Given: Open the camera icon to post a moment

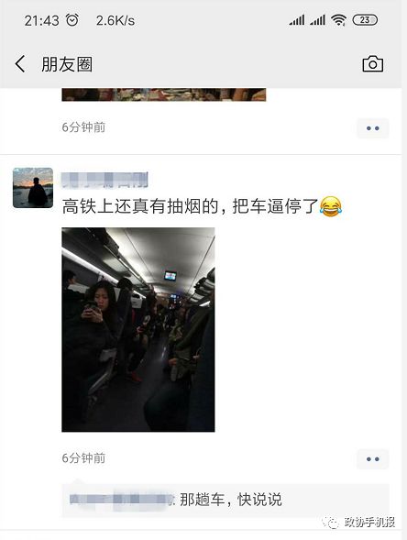Looking at the screenshot, I should point(372,63).
